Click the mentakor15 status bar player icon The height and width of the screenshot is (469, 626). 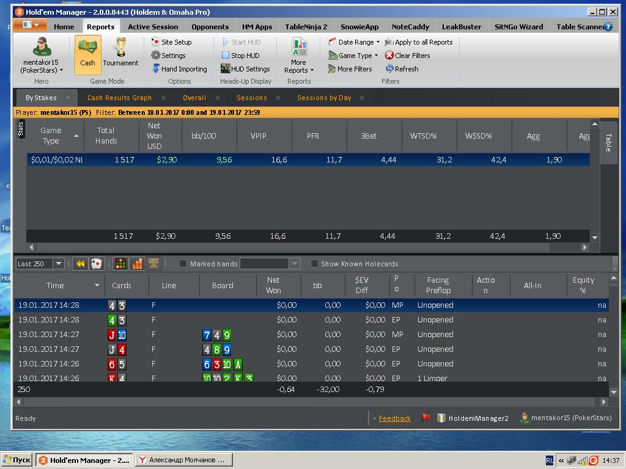[524, 418]
